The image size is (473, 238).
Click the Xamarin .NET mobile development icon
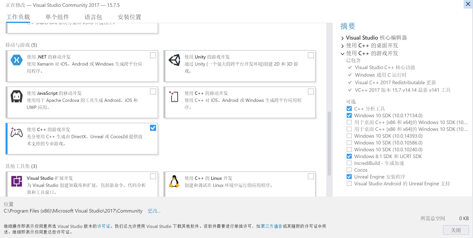pos(17,60)
